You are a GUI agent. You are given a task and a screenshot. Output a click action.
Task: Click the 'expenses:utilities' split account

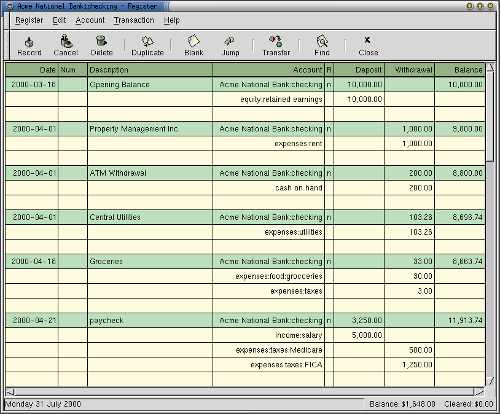click(x=268, y=232)
